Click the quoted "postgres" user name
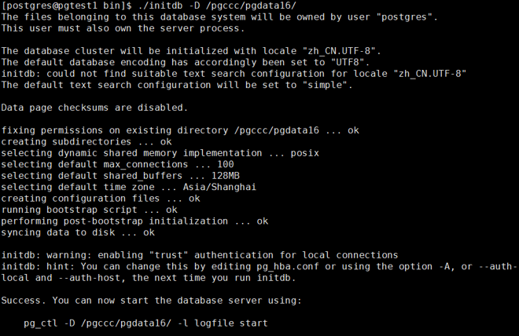The width and height of the screenshot is (519, 336). [x=403, y=16]
